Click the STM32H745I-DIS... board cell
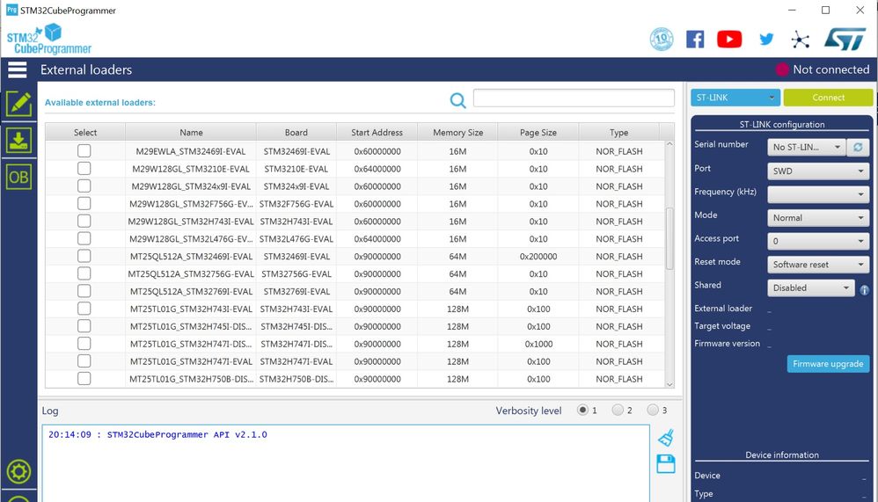 296,326
